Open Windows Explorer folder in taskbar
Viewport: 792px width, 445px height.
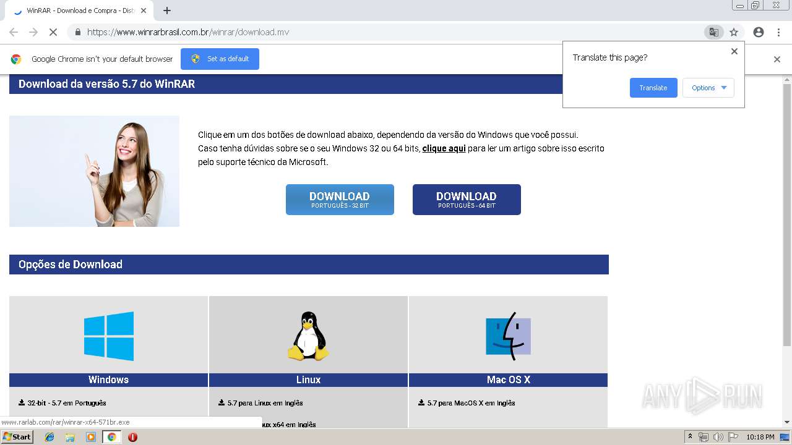[70, 437]
